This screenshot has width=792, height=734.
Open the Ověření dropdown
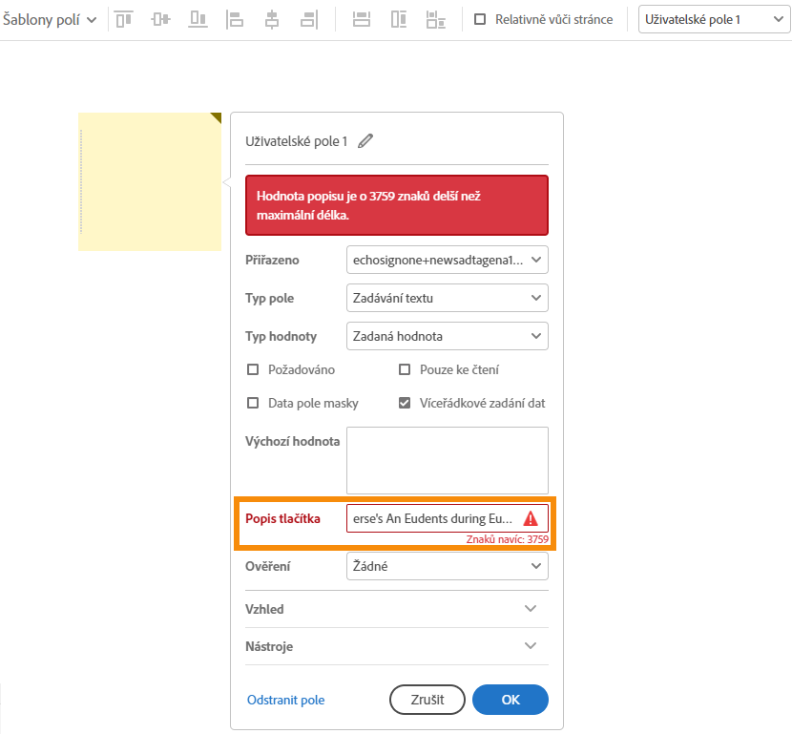447,566
